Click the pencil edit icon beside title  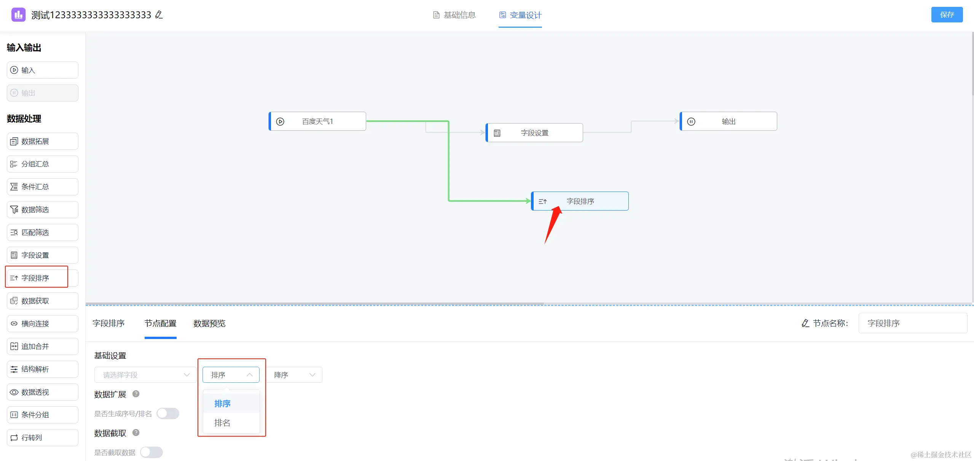coord(159,15)
